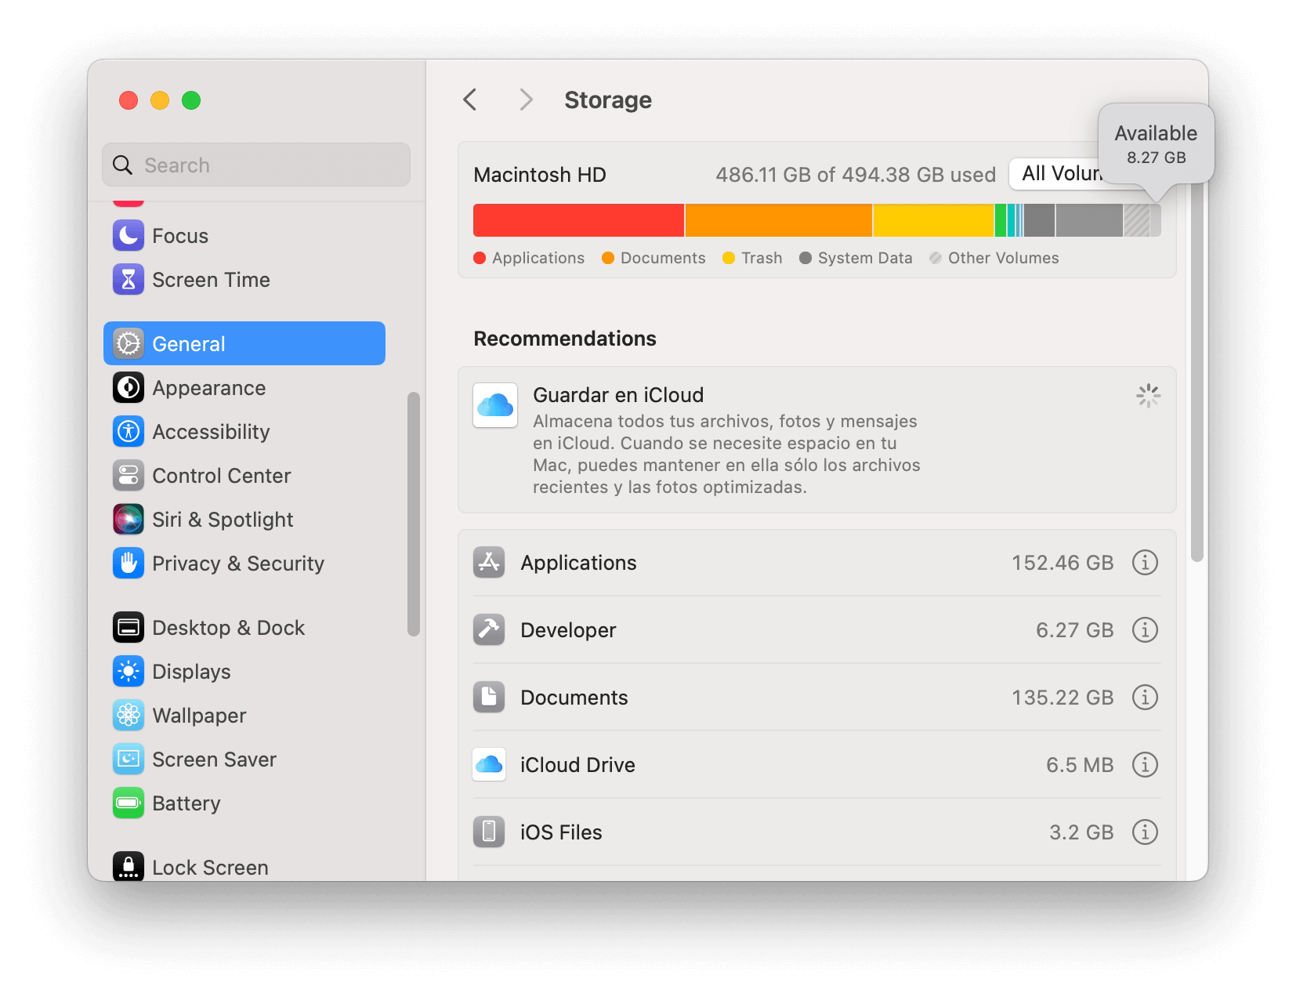Screen dimensions: 1296x997
Task: Click the Desktop & Dock icon
Action: click(x=129, y=627)
